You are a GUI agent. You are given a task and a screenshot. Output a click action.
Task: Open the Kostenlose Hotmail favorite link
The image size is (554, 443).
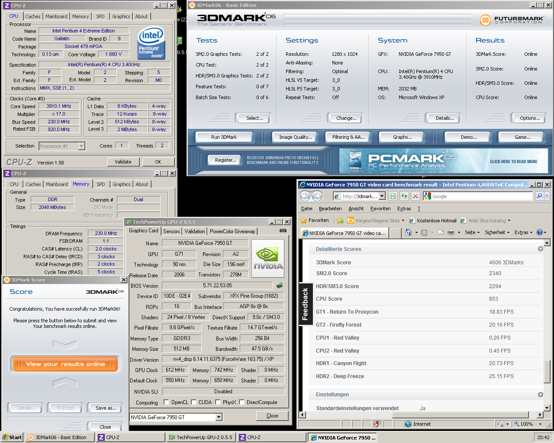(433, 220)
